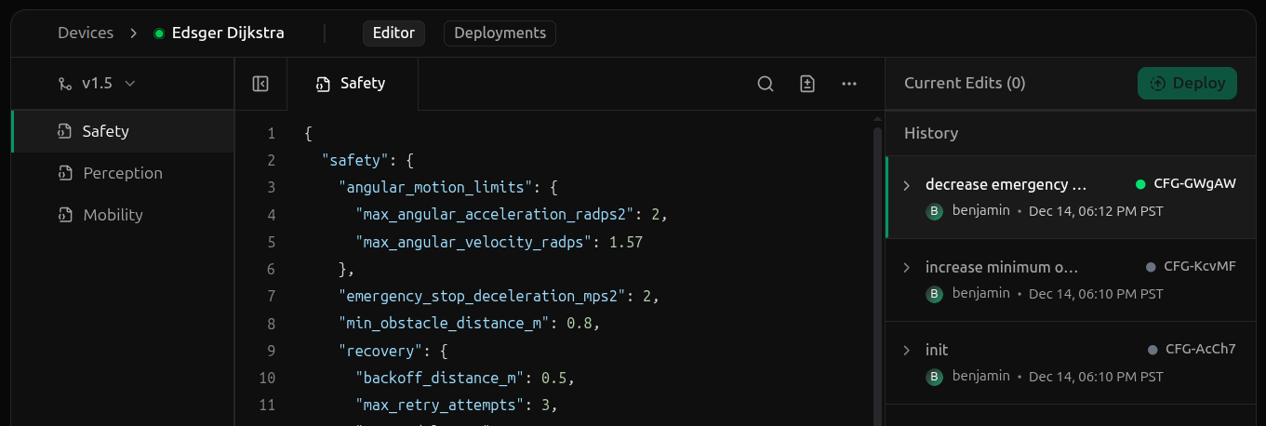
Task: Go to Devices breadcrumb link
Action: (86, 33)
